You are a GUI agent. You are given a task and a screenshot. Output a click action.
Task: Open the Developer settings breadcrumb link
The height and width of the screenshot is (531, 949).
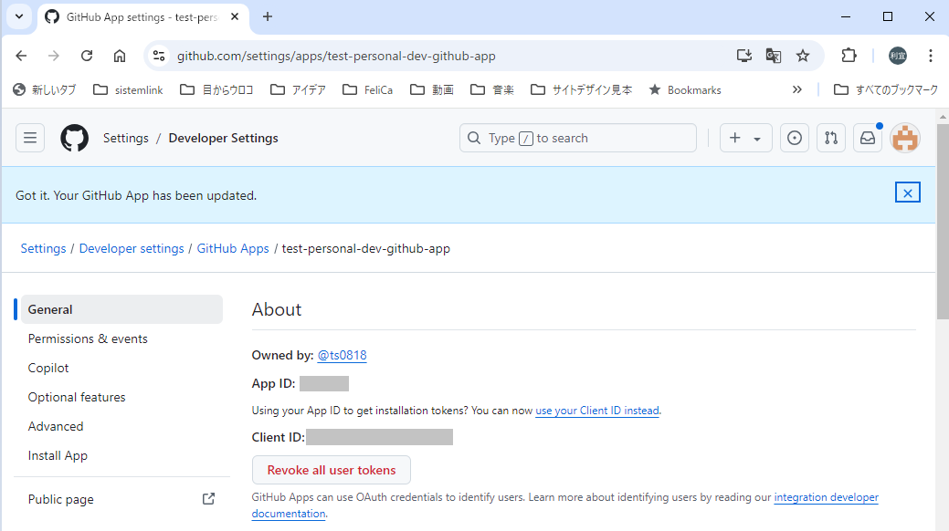(132, 248)
